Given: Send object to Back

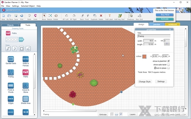Looking at the screenshot, I should (x=82, y=16).
